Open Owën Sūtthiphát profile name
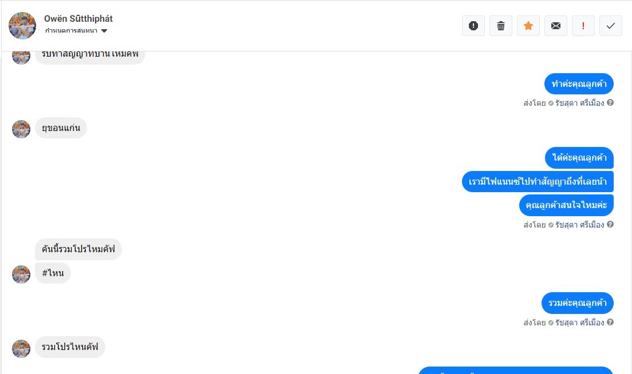The width and height of the screenshot is (632, 374). (x=78, y=18)
